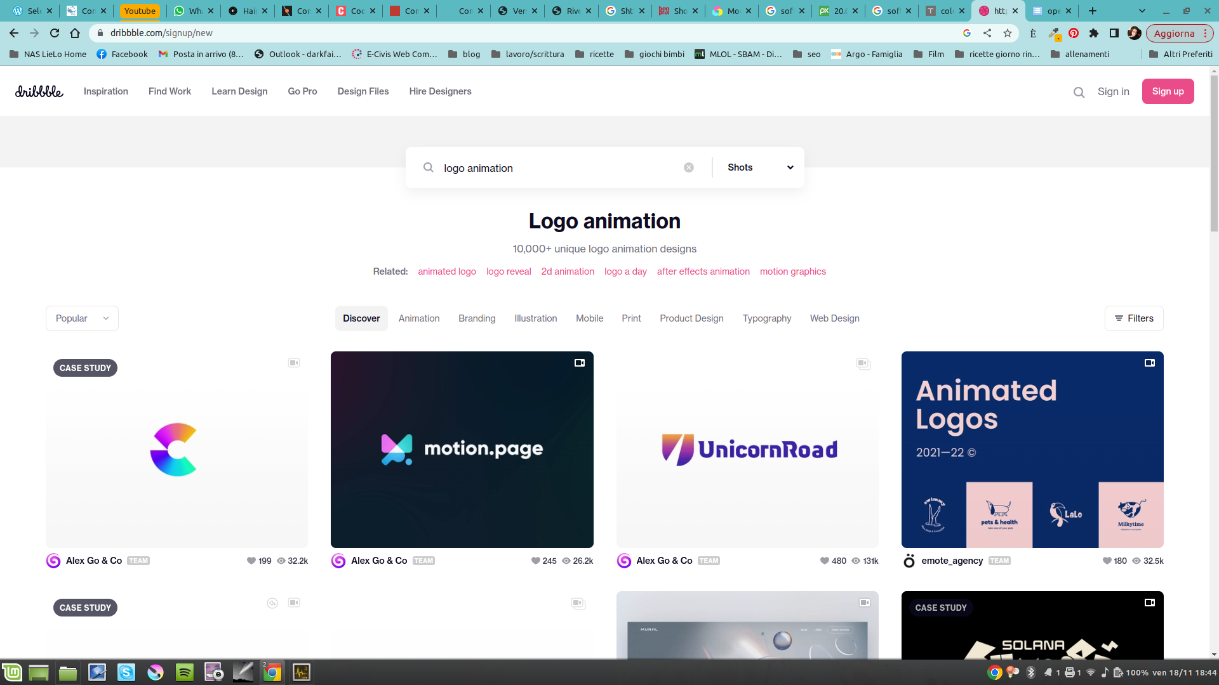Image resolution: width=1219 pixels, height=685 pixels.
Task: Select the Animation category tab
Action: click(419, 318)
